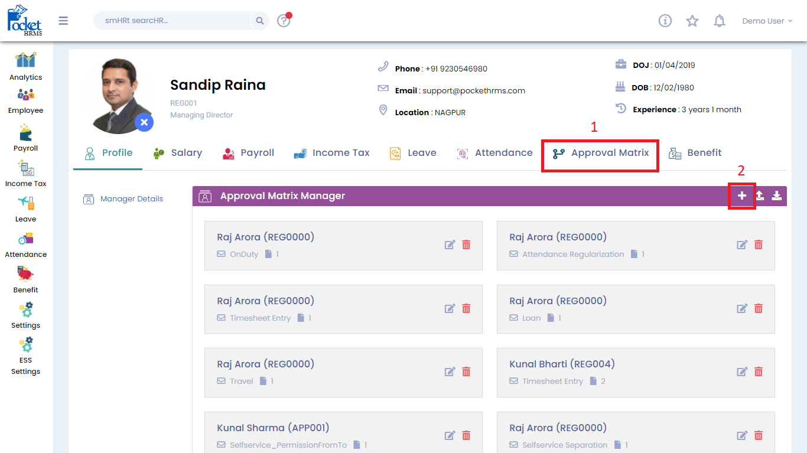
Task: Remove profile photo using the blue X badge
Action: (144, 123)
